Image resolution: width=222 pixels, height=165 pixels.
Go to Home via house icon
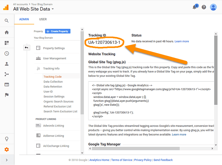click(7, 32)
